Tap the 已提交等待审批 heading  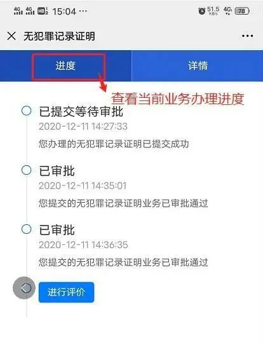pyautogui.click(x=81, y=111)
